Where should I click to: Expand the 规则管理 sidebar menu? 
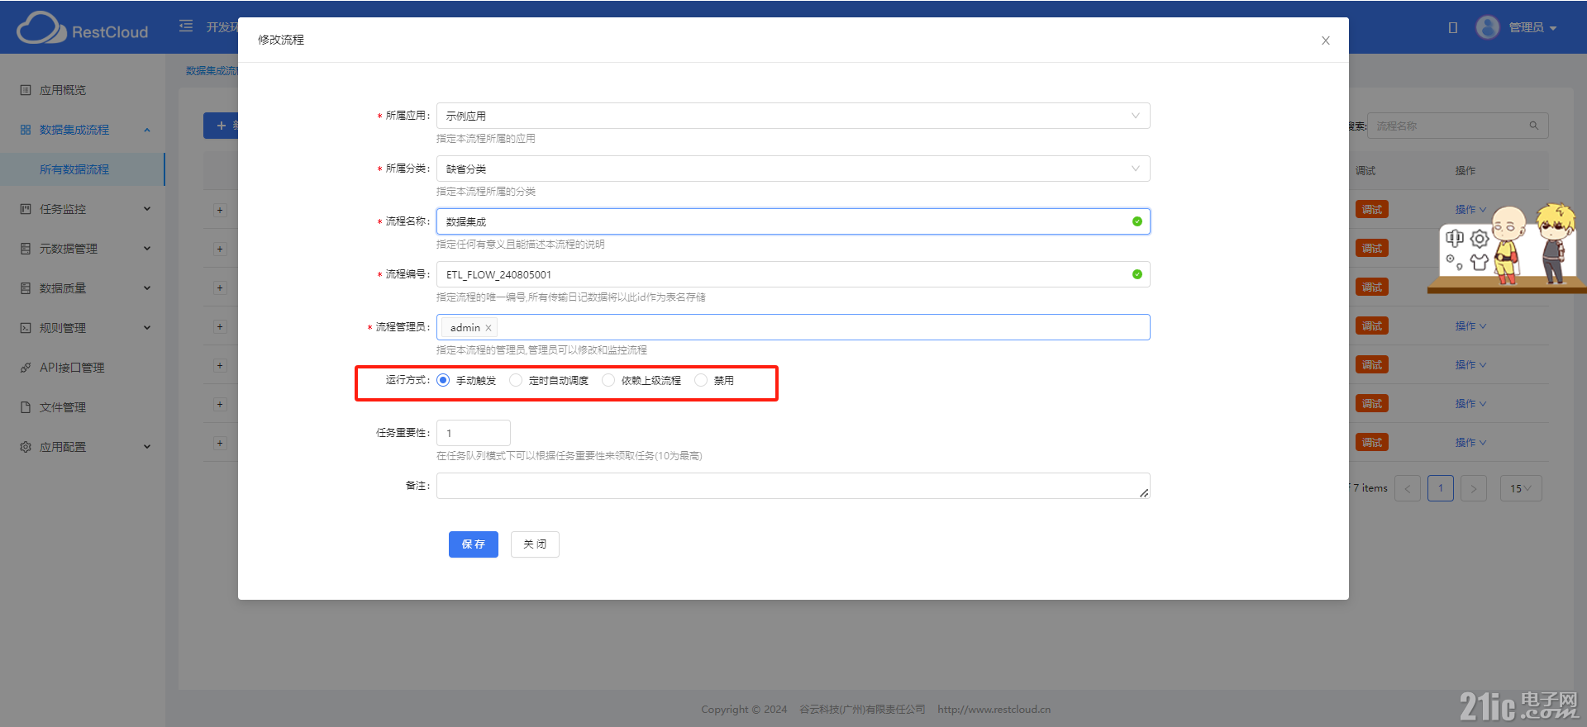coord(83,328)
